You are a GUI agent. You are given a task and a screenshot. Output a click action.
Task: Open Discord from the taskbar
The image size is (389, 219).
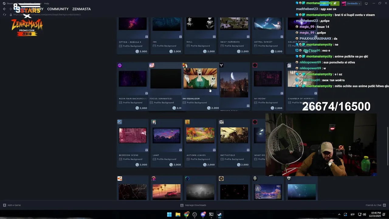[203, 214]
